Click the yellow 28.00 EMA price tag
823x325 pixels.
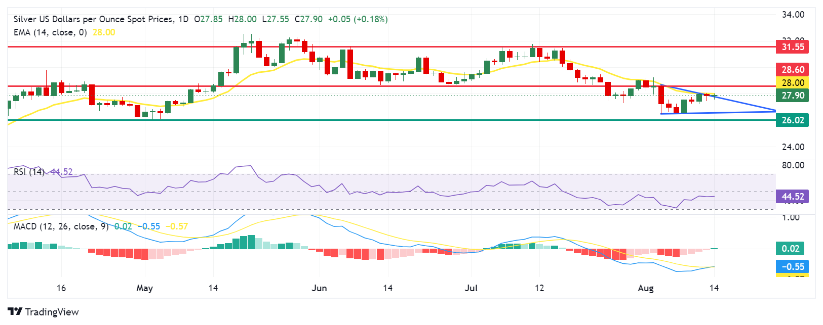(792, 83)
